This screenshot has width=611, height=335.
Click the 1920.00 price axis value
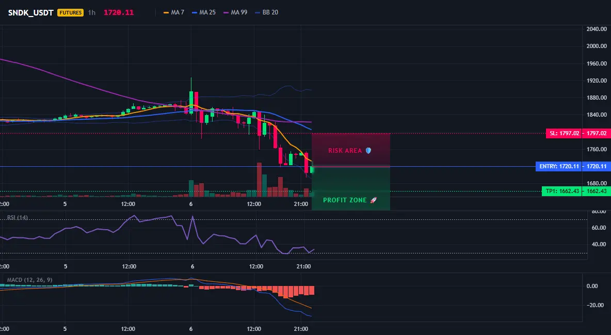597,81
